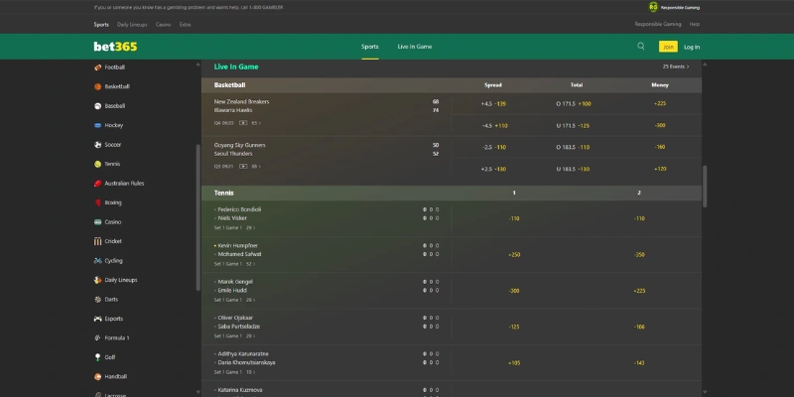Click the bet365 logo
The height and width of the screenshot is (397, 794).
pos(115,47)
